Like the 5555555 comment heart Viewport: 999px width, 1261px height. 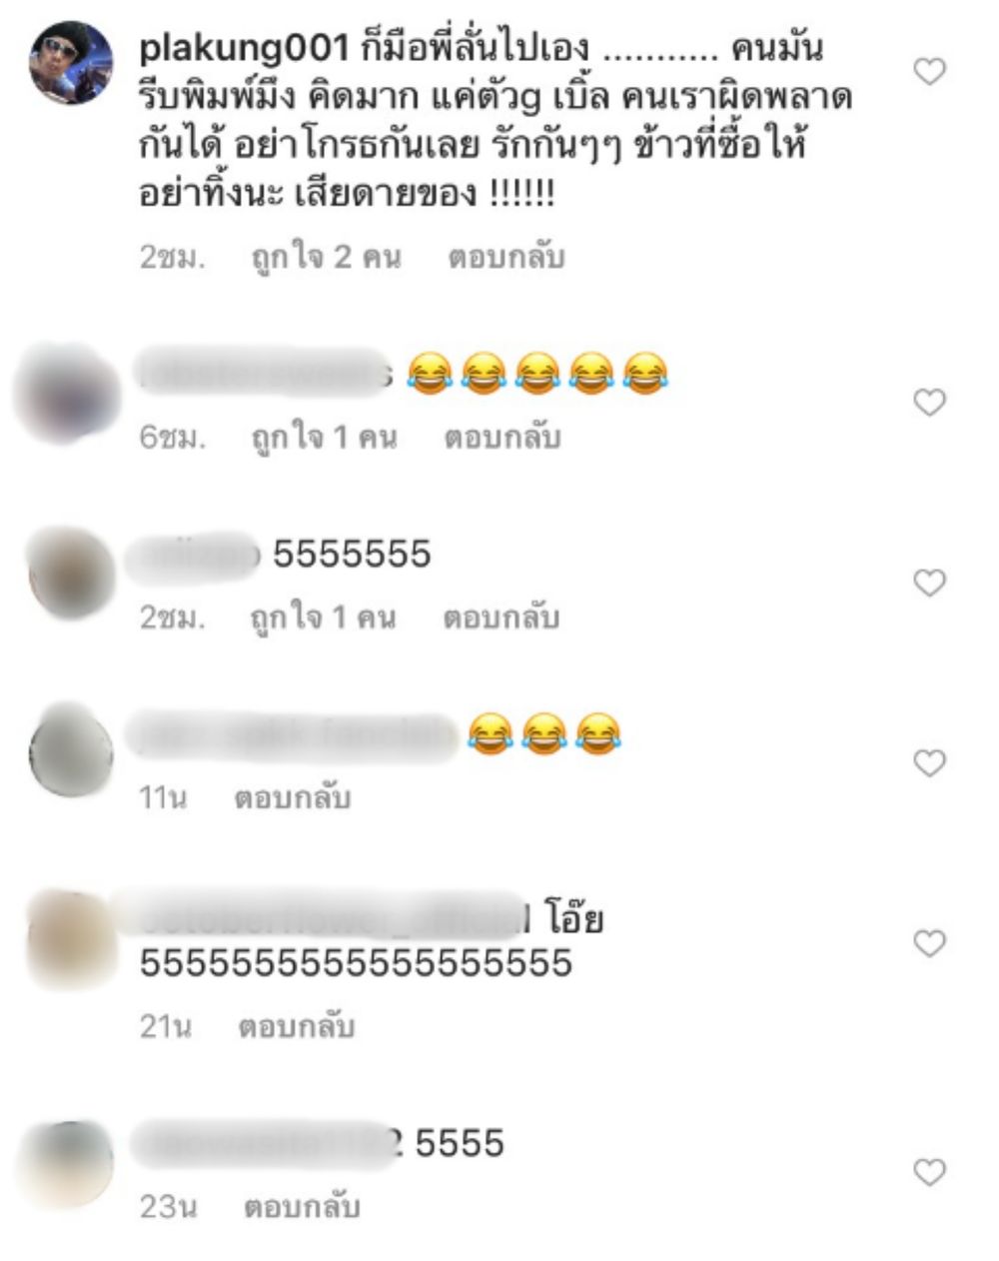[930, 583]
